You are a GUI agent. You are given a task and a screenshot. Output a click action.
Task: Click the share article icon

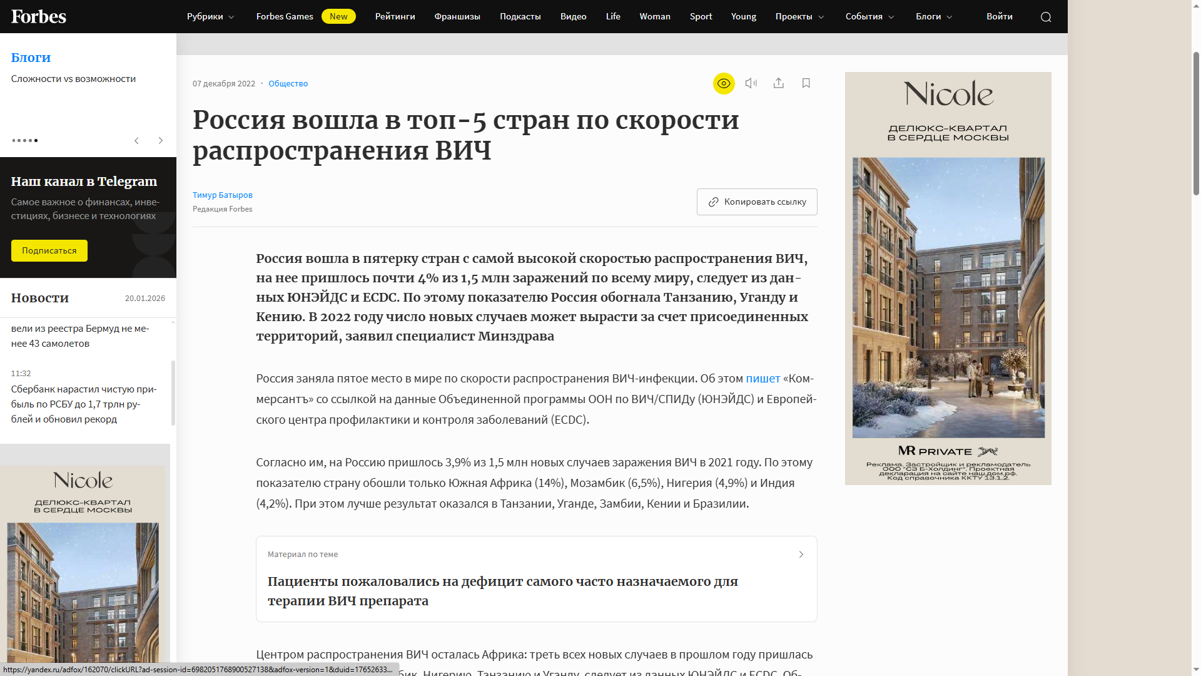tap(778, 83)
